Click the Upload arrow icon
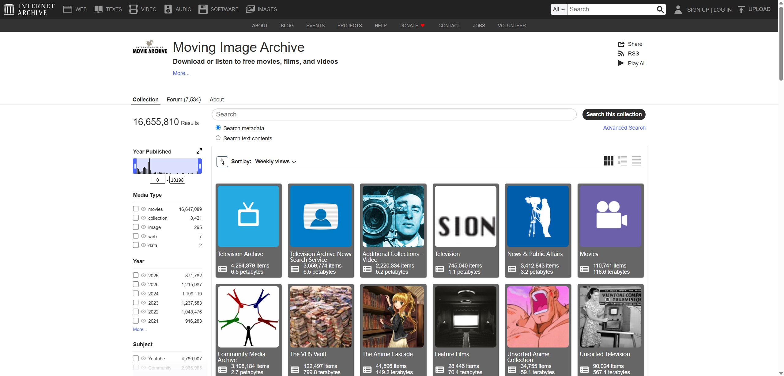Screen dimensions: 784x376 741,9
